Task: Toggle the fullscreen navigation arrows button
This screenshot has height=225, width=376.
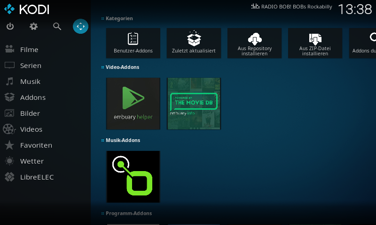Action: point(80,26)
